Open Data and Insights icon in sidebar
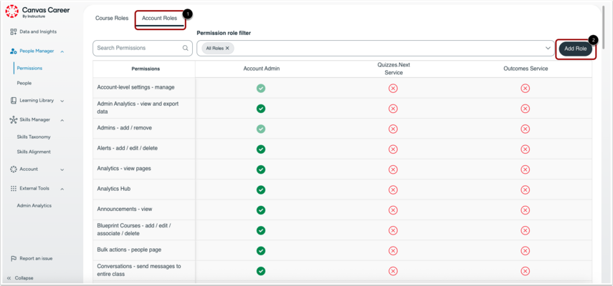The width and height of the screenshot is (613, 286). tap(14, 31)
